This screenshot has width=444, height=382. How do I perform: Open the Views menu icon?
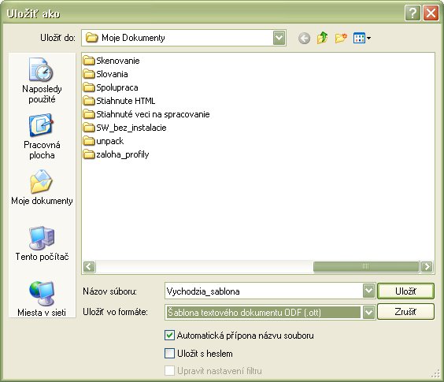[361, 38]
